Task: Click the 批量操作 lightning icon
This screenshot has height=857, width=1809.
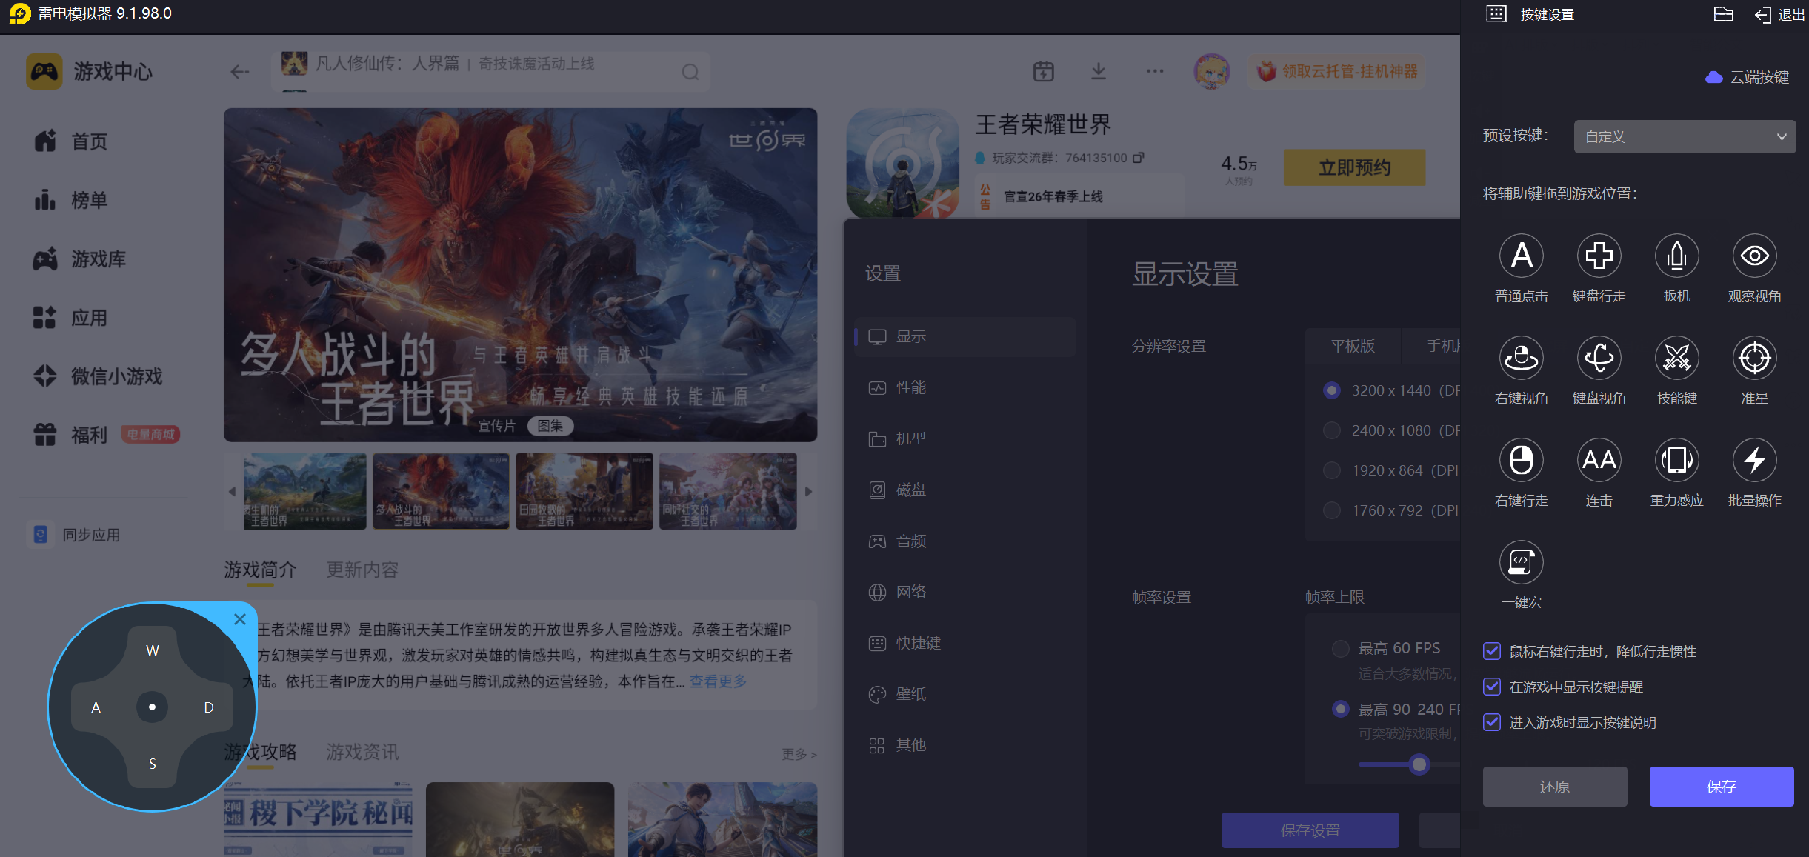Action: pyautogui.click(x=1754, y=461)
